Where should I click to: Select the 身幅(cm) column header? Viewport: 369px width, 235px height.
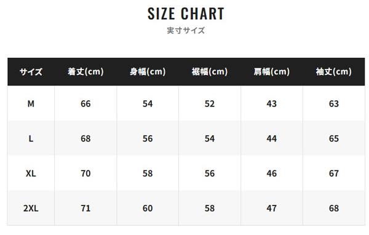pyautogui.click(x=148, y=71)
